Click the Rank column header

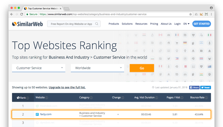(x=23, y=97)
